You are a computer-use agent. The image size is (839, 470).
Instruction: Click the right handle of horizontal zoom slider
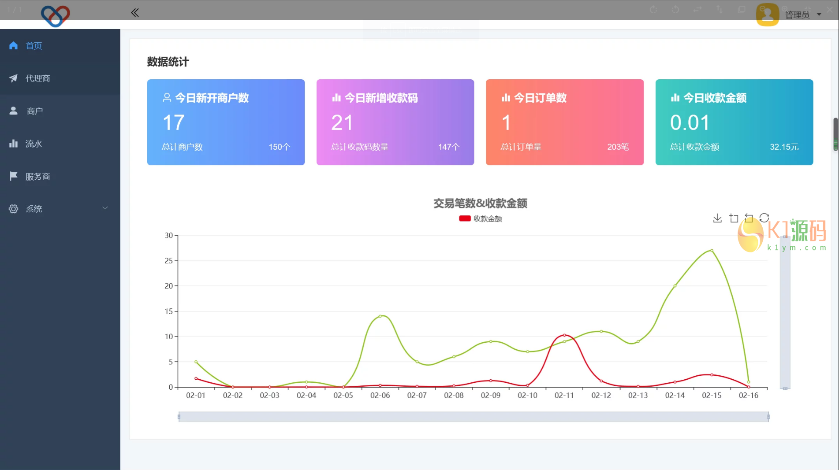768,417
